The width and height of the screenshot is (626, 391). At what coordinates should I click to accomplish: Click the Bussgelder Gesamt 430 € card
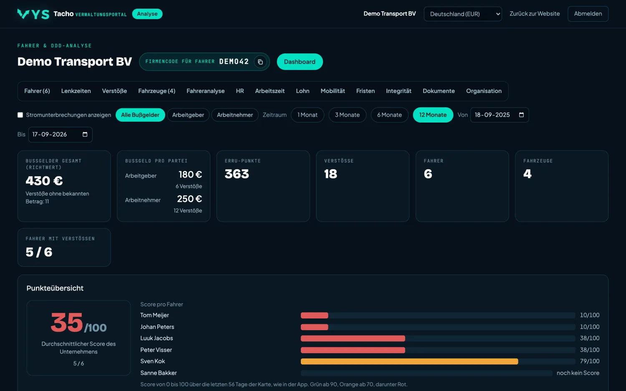pyautogui.click(x=64, y=186)
